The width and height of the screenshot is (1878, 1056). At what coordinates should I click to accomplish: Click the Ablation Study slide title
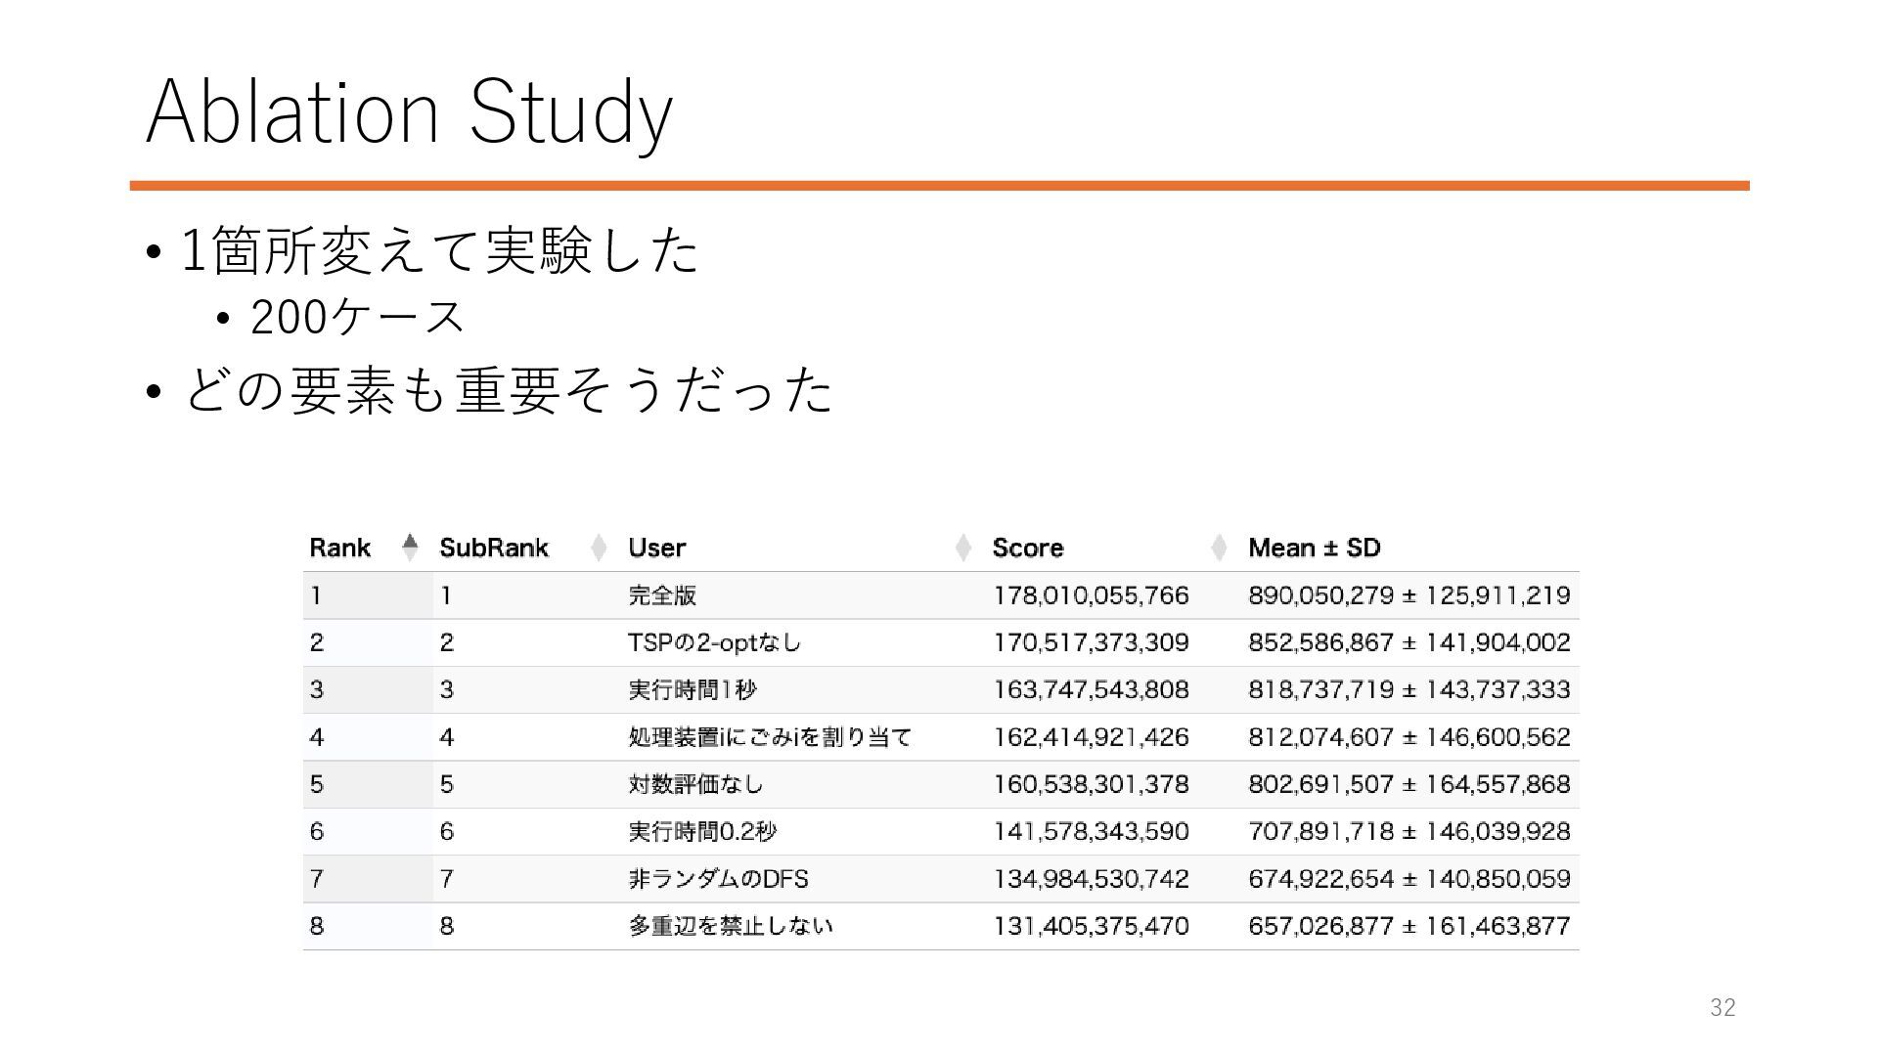[409, 112]
